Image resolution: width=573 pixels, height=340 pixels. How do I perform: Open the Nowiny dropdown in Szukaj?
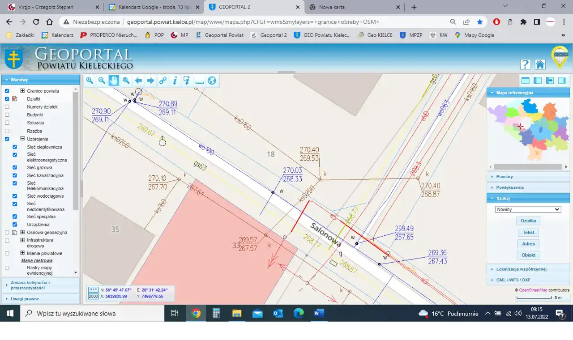(x=528, y=209)
